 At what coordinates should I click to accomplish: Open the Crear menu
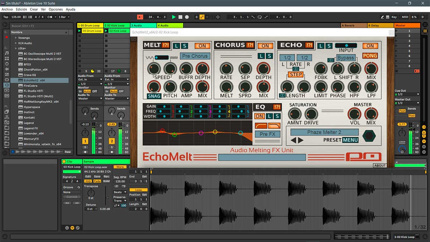point(34,9)
